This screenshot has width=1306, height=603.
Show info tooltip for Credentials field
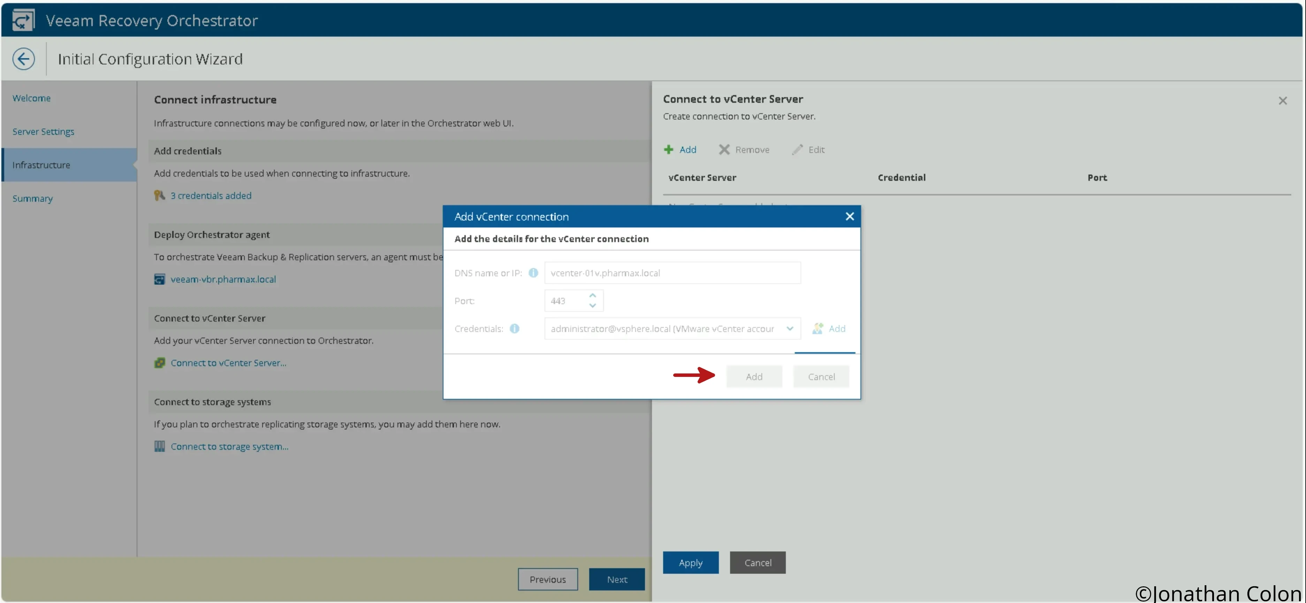514,328
